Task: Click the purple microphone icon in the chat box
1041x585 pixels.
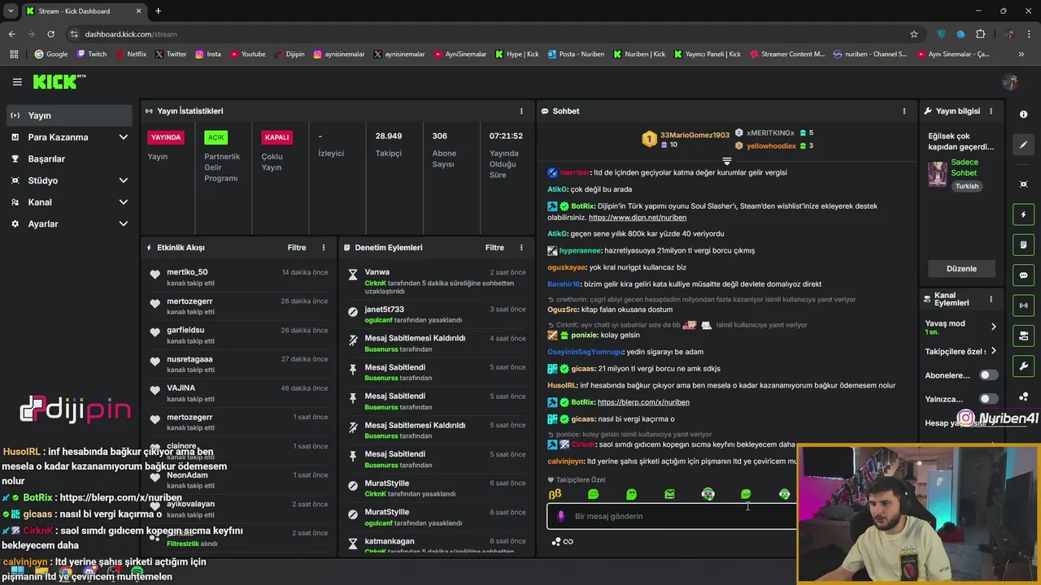Action: 560,516
